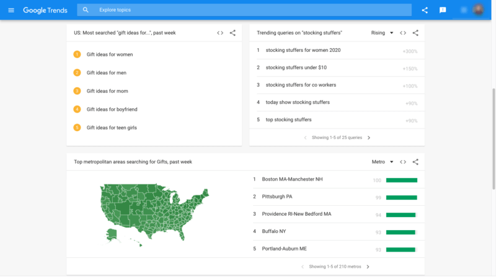Open the Google apps grid icon

pyautogui.click(x=464, y=10)
